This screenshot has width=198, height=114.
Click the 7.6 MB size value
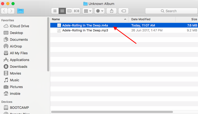point(192,25)
